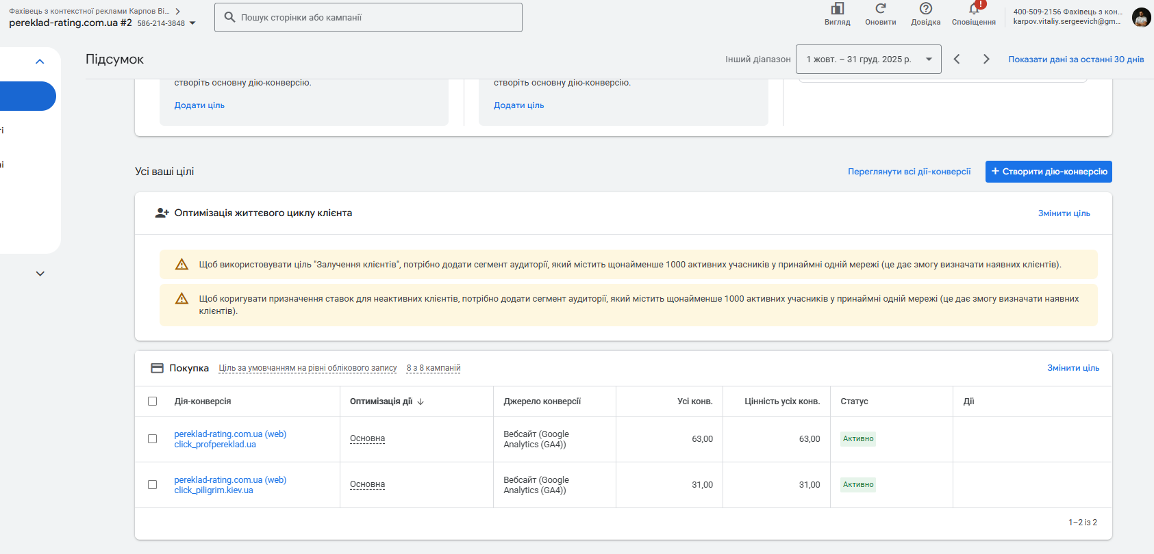Open the Довідка help icon
This screenshot has height=554, width=1154.
click(925, 9)
